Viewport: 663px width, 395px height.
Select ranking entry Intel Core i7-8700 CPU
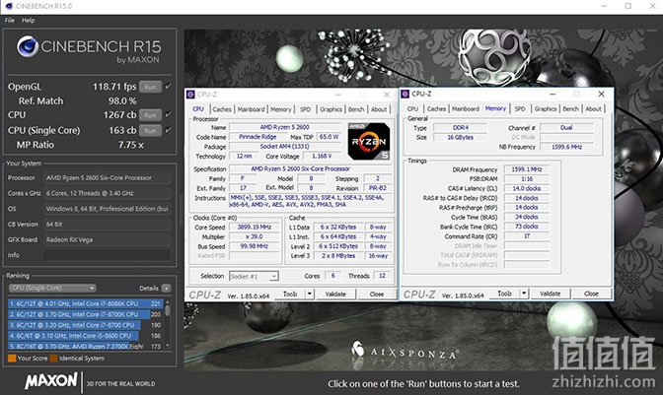coord(85,325)
